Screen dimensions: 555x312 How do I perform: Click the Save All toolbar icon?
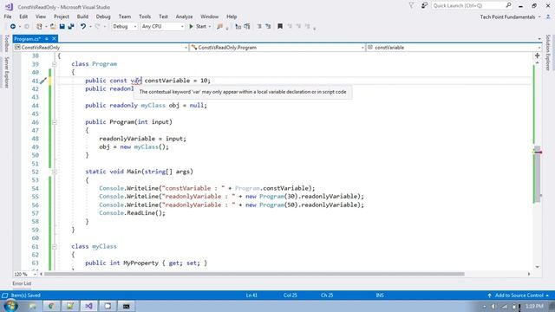pyautogui.click(x=71, y=27)
